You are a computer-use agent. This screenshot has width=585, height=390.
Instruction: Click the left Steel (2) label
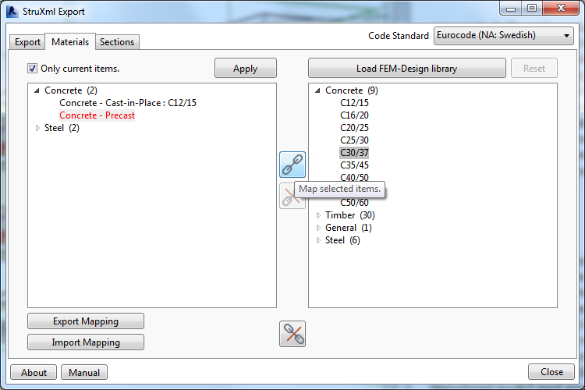click(x=62, y=128)
